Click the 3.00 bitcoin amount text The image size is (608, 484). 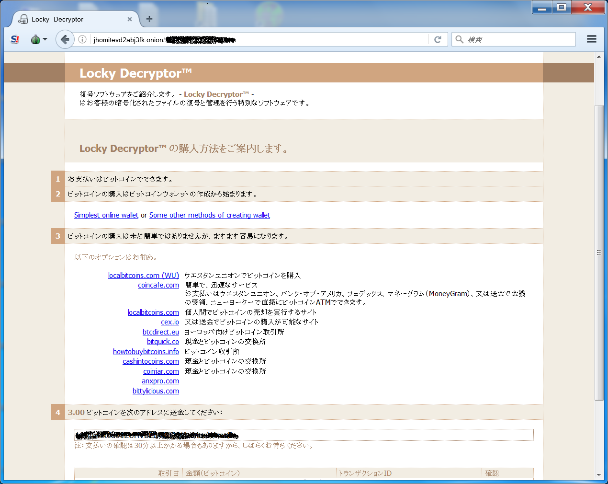(76, 413)
